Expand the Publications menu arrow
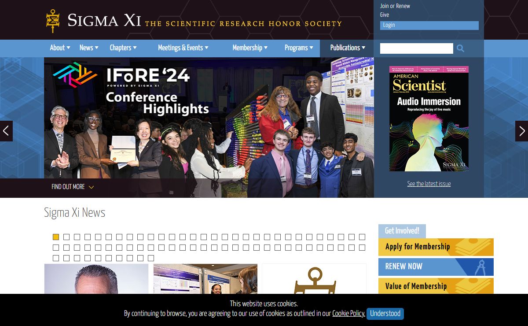The image size is (528, 326). point(363,48)
